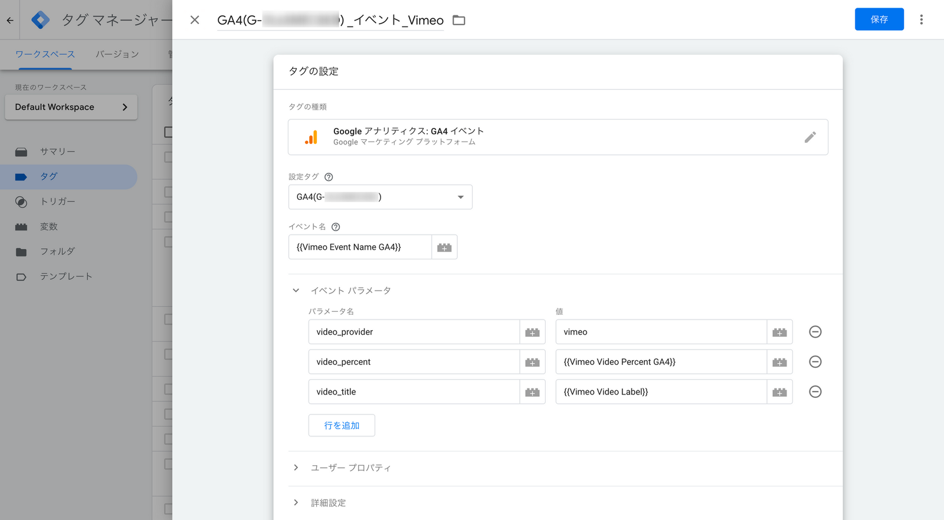Insert variable for Vimeo Video Label value
Viewport: 944px width, 520px height.
(x=779, y=391)
